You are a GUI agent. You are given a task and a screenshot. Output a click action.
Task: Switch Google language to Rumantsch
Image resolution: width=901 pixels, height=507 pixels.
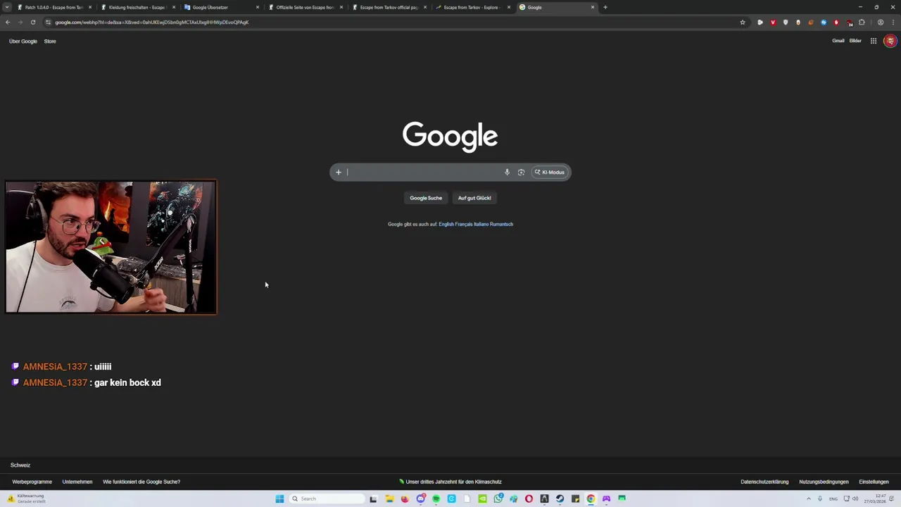click(x=502, y=224)
